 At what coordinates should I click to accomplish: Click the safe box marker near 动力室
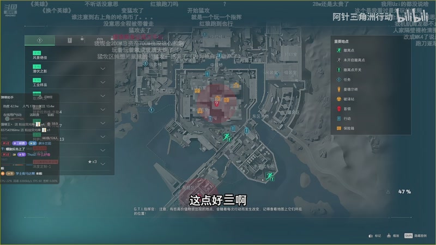(x=197, y=91)
